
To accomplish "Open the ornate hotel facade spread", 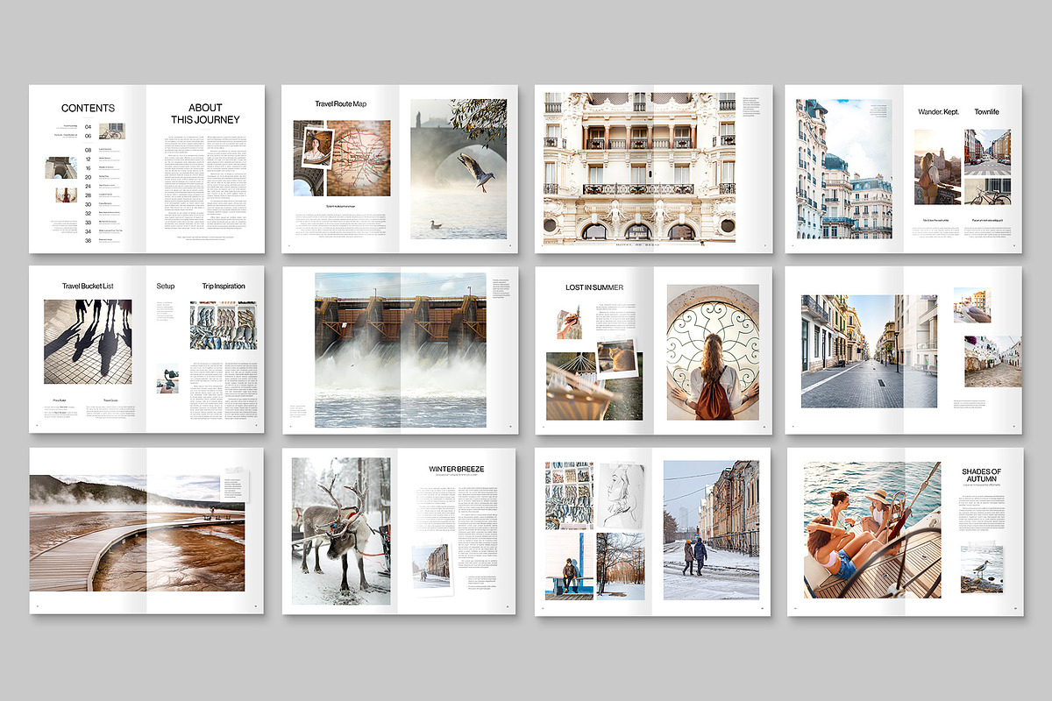I will (x=638, y=166).
